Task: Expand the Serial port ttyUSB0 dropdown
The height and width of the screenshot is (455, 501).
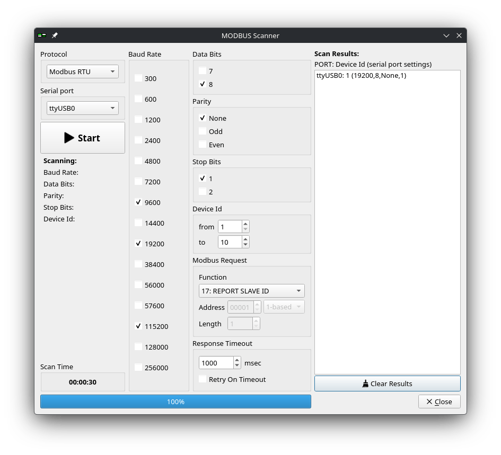Action: [x=83, y=108]
